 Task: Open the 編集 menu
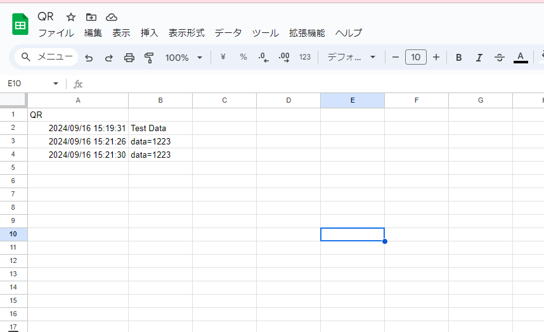[93, 33]
